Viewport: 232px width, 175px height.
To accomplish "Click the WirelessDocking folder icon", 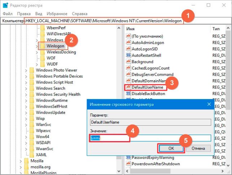I will click(43, 52).
